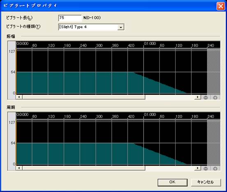Click the 0:0:000 marker on period ruler
Screen dimensions: 227x192
point(23,114)
